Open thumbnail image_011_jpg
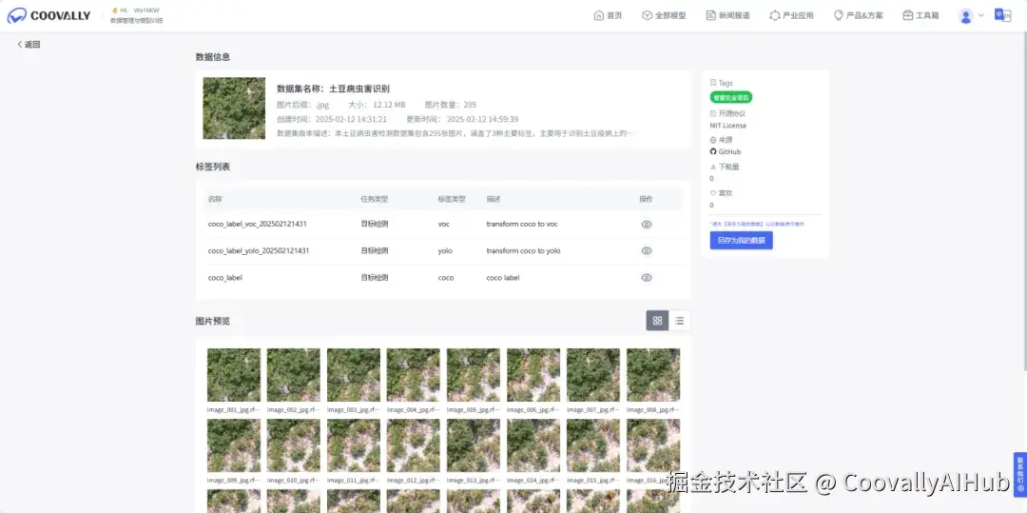This screenshot has height=513, width=1027. pyautogui.click(x=354, y=445)
